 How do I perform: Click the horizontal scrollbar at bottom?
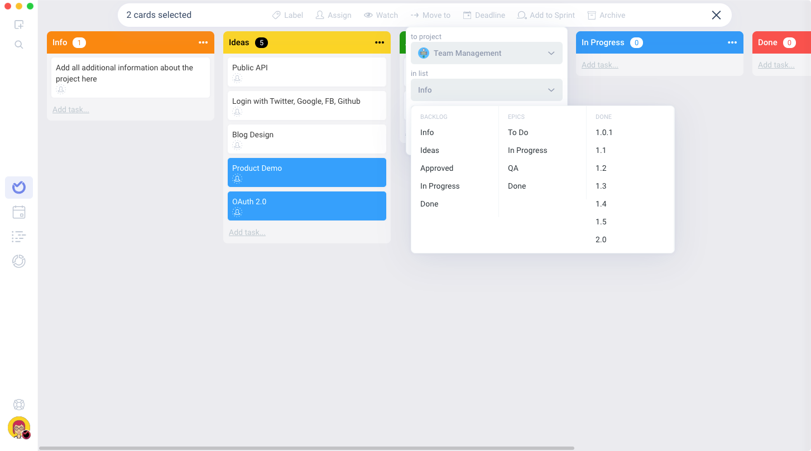(306, 448)
